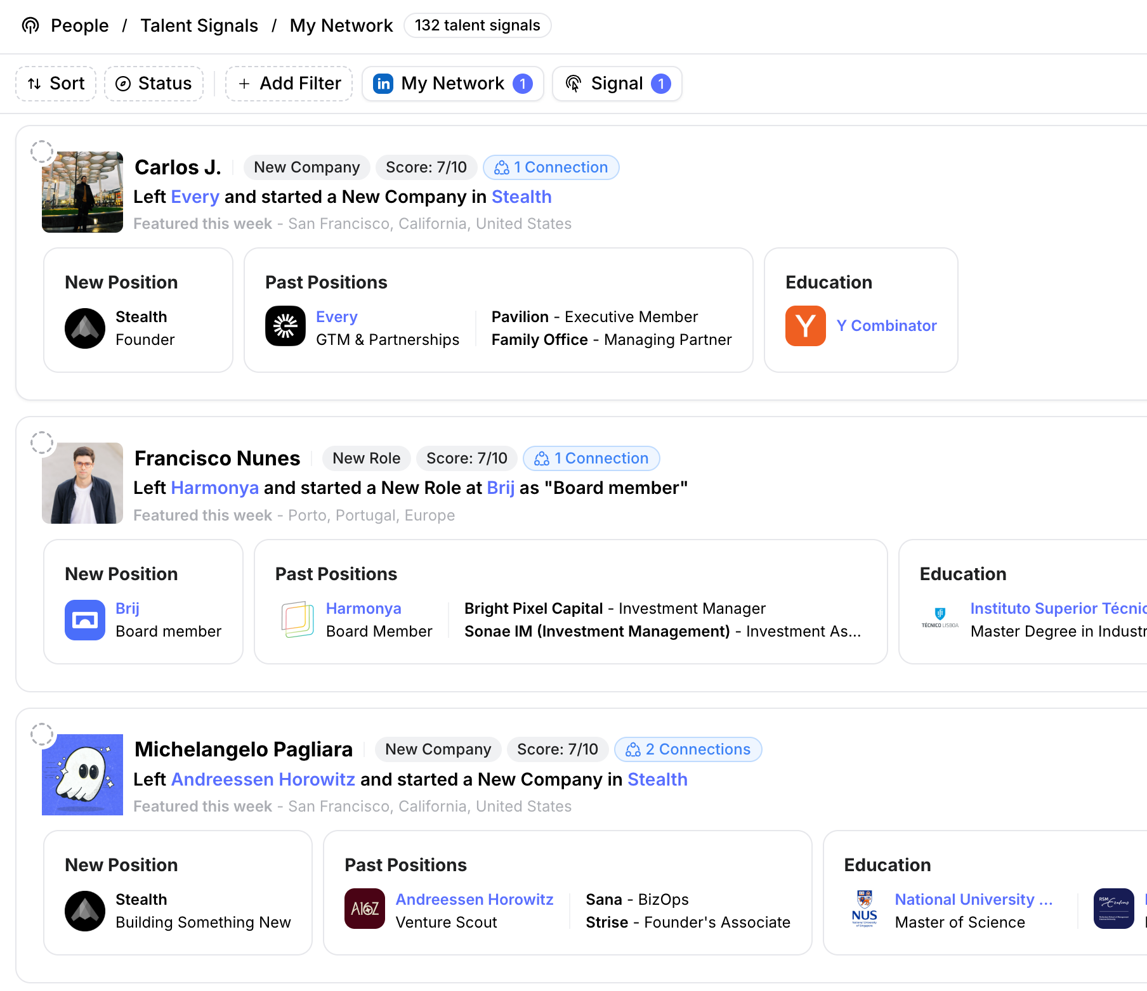
Task: Click Francisco Nunes' New Role tag
Action: (x=367, y=458)
